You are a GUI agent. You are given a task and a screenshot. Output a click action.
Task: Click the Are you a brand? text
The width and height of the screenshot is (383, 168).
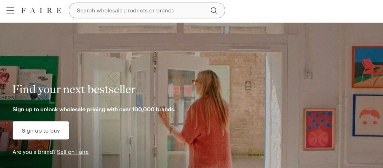(34, 152)
